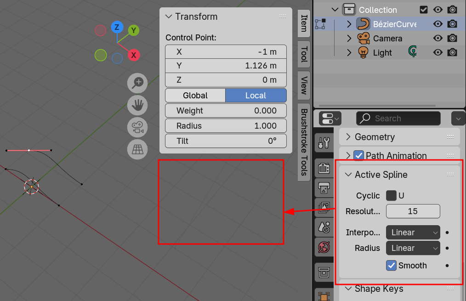Screen dimensions: 466x301
Task: Toggle Camera visibility eye icon
Action: (438, 38)
